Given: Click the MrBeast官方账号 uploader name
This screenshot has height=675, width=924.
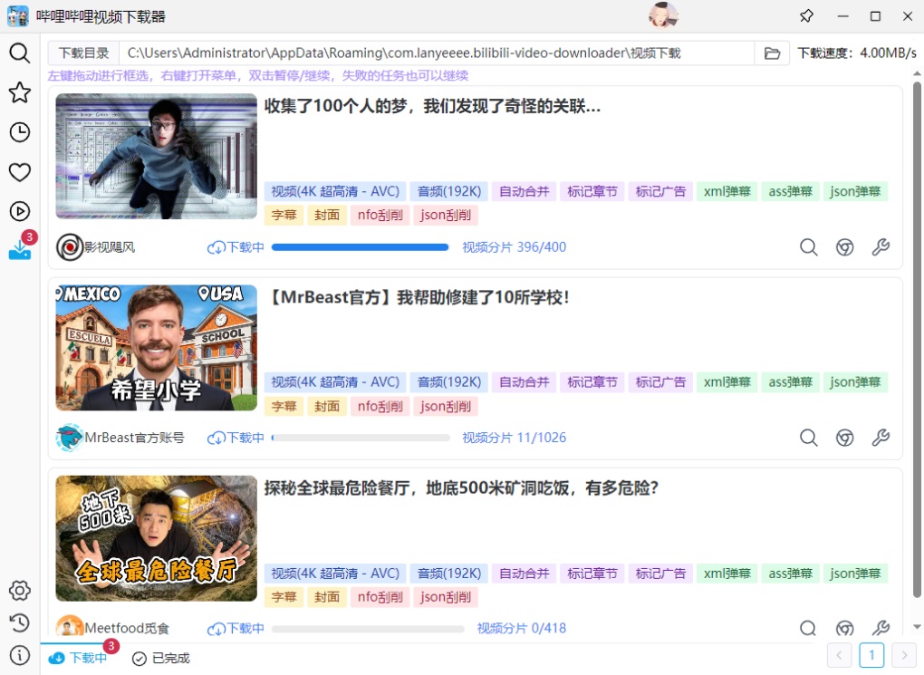Looking at the screenshot, I should [x=134, y=438].
